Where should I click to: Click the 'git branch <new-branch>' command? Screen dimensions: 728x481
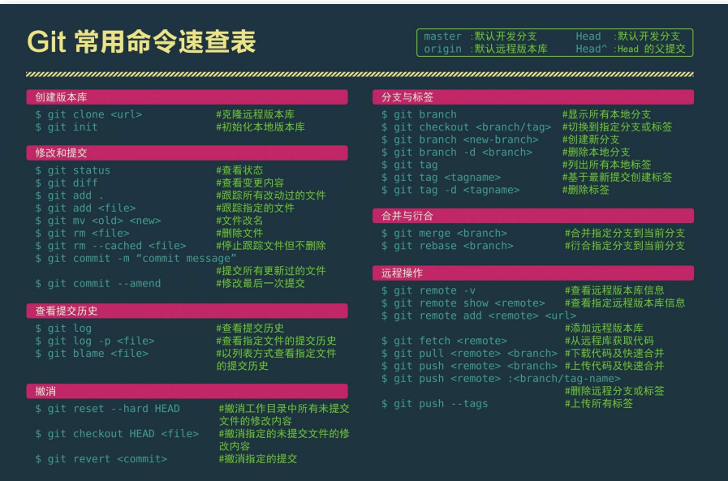click(459, 140)
